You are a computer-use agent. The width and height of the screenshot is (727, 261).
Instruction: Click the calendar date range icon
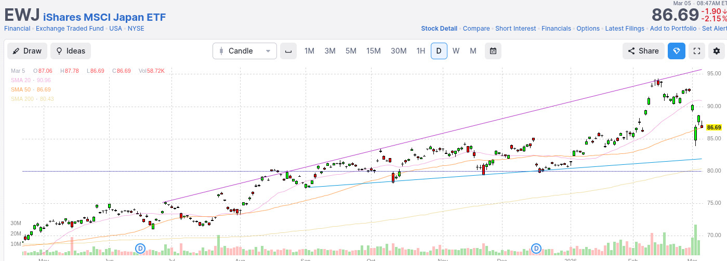pyautogui.click(x=493, y=51)
